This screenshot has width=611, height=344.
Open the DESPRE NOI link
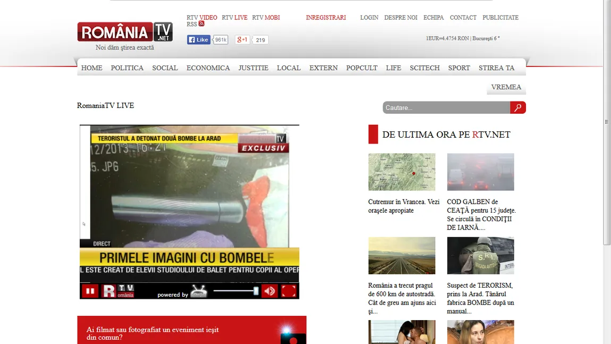click(401, 18)
